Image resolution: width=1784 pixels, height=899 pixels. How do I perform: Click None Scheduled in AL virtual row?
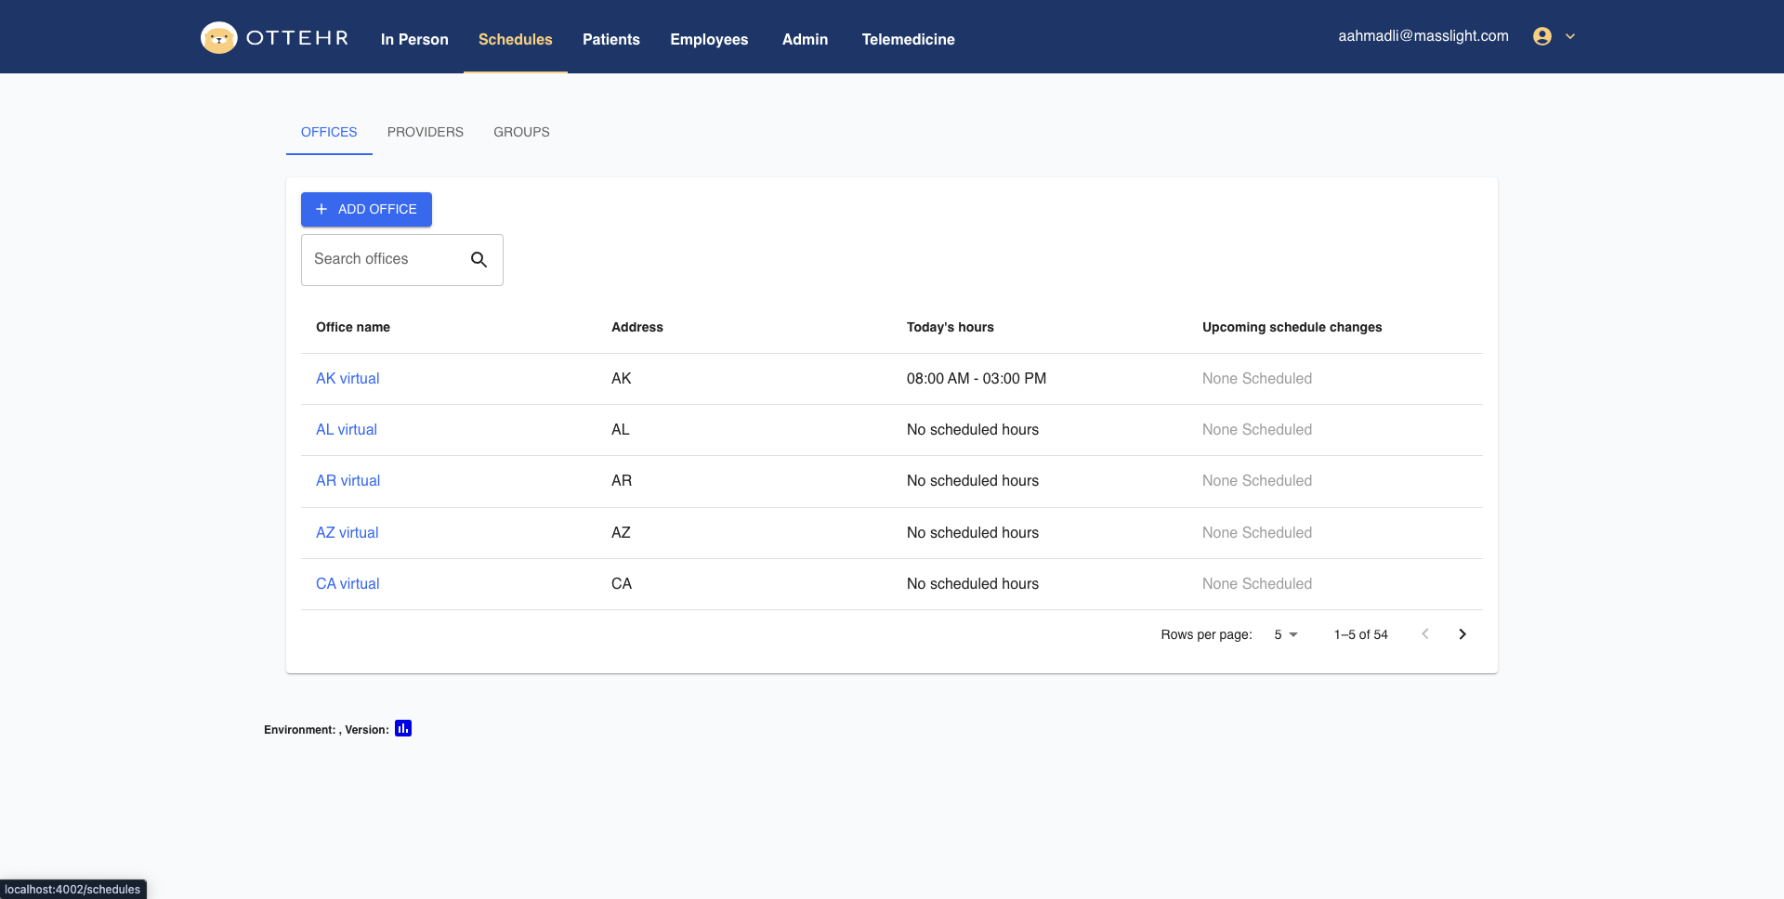1257,430
